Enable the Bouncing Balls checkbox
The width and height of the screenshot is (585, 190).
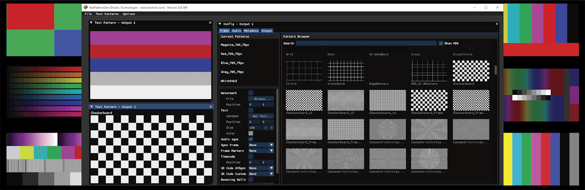(x=251, y=179)
